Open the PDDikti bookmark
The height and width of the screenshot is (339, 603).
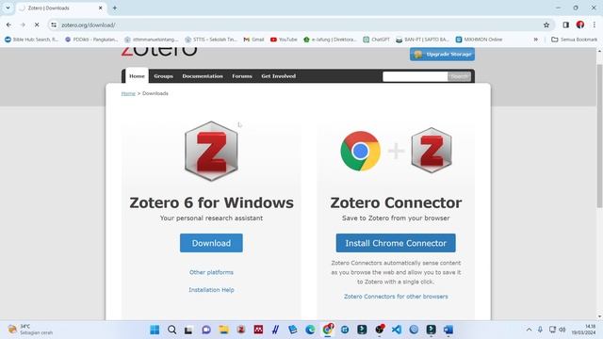tap(91, 40)
